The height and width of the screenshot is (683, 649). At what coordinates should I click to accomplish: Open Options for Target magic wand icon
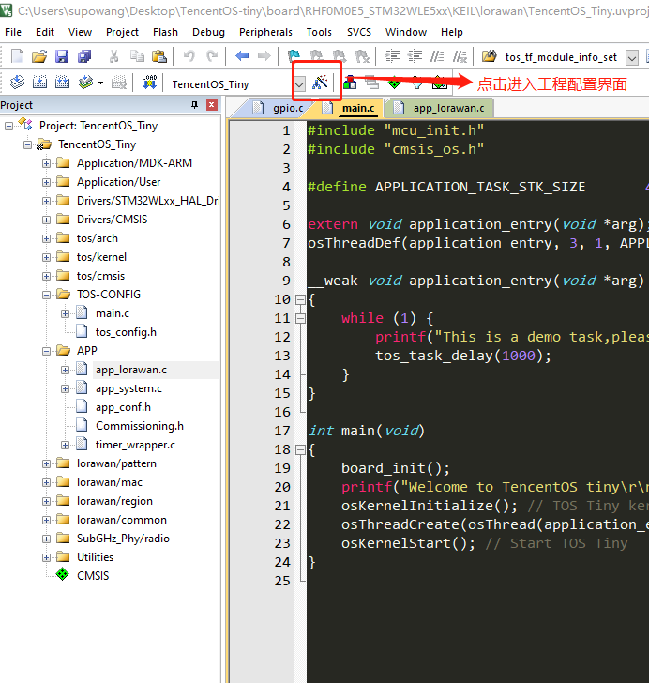point(320,82)
